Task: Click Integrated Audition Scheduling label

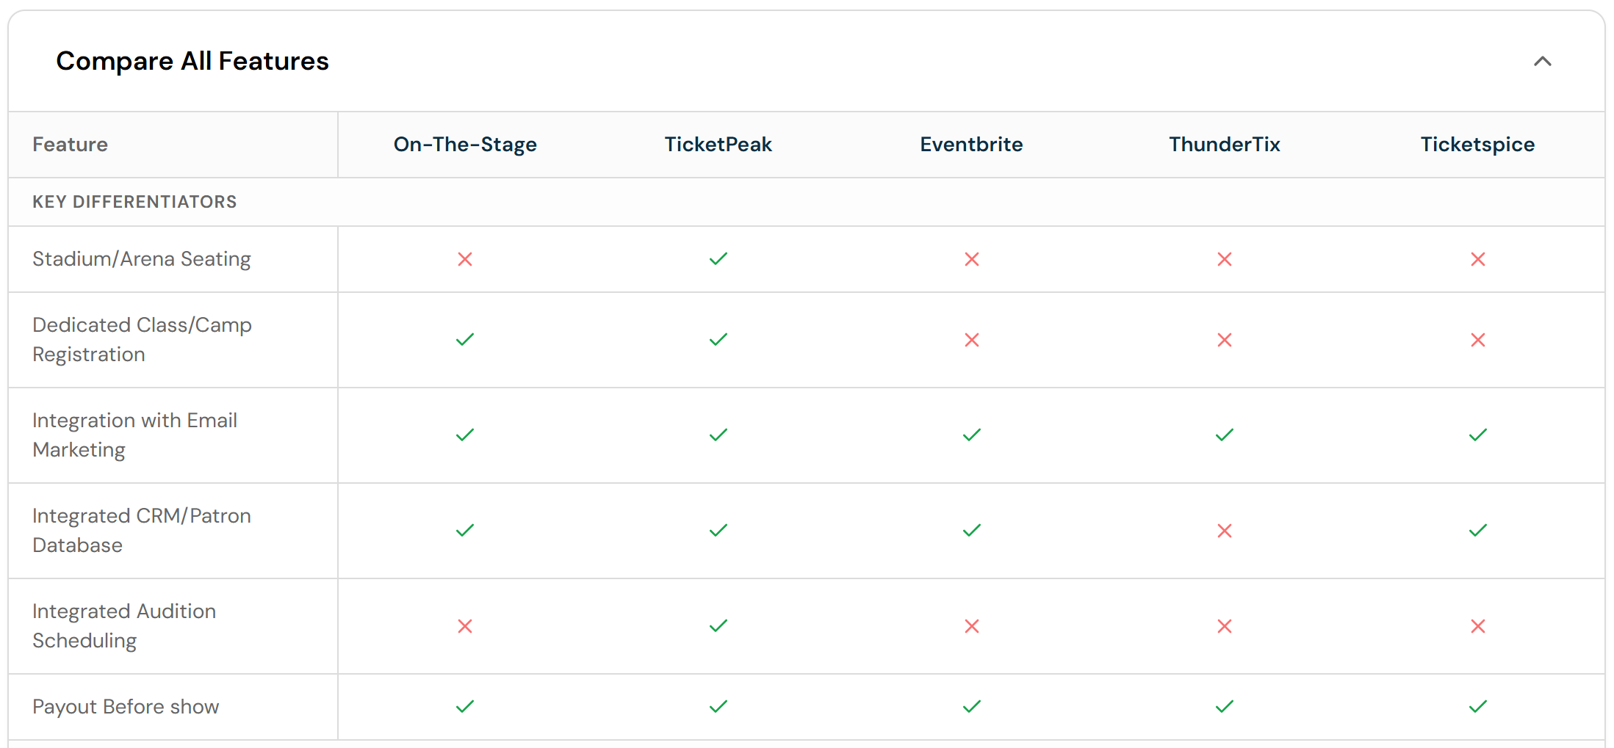Action: [x=124, y=626]
